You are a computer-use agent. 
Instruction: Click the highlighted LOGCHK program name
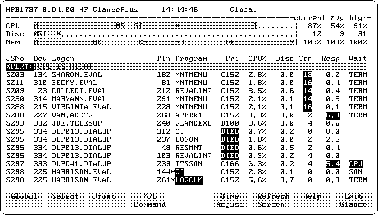[189, 180]
